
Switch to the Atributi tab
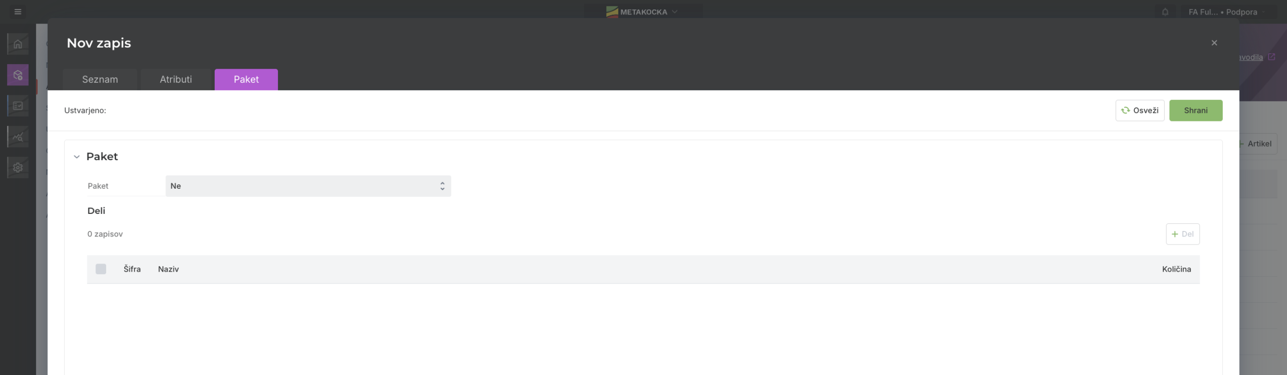(x=176, y=79)
